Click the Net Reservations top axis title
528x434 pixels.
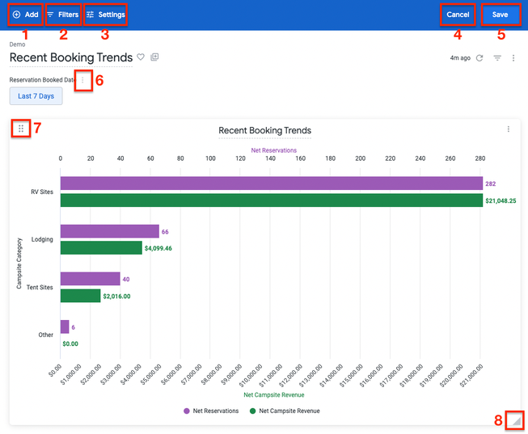pyautogui.click(x=274, y=150)
